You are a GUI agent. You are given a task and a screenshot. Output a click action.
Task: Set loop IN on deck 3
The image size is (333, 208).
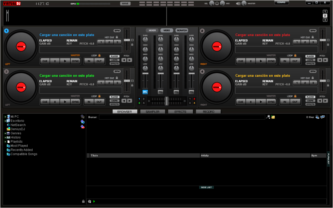[x=89, y=102]
